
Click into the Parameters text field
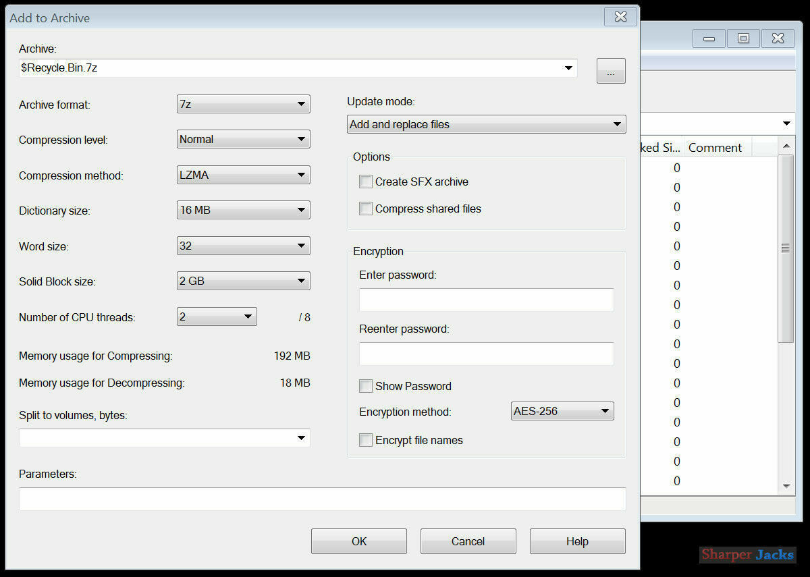(322, 499)
